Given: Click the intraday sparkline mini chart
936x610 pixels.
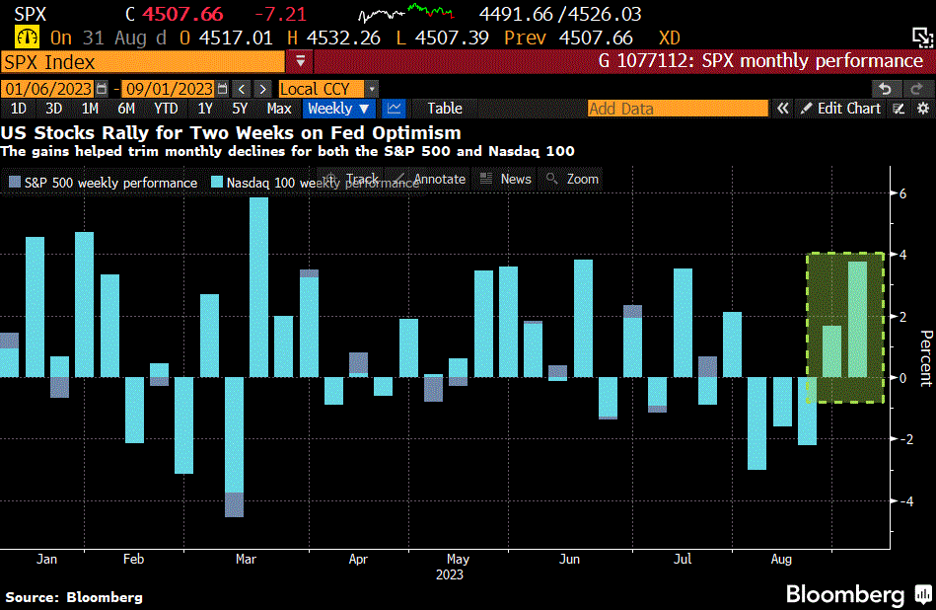Looking at the screenshot, I should pyautogui.click(x=406, y=13).
